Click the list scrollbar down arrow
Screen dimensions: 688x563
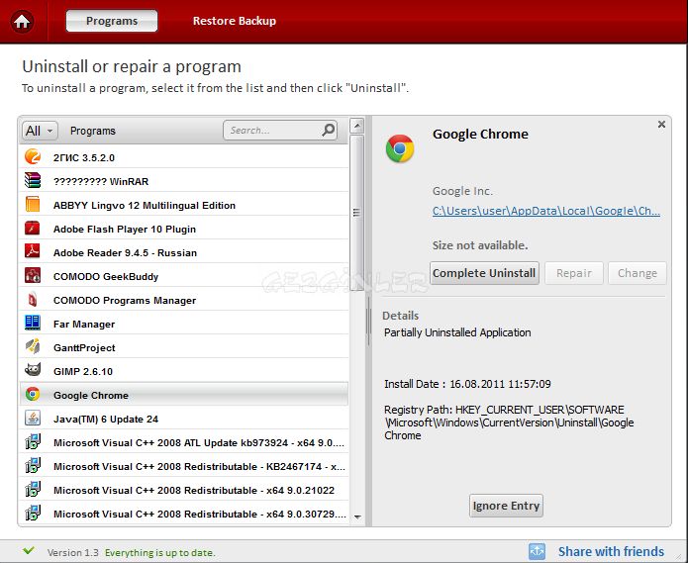pos(357,516)
